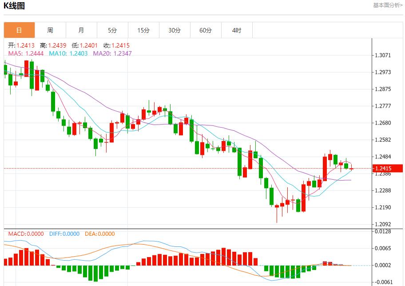Switch to the 月 monthly tab
The image size is (405, 286).
pyautogui.click(x=81, y=30)
